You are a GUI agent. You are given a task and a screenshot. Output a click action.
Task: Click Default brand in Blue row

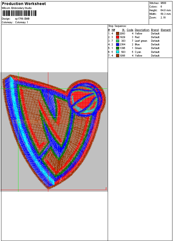(x=155, y=45)
